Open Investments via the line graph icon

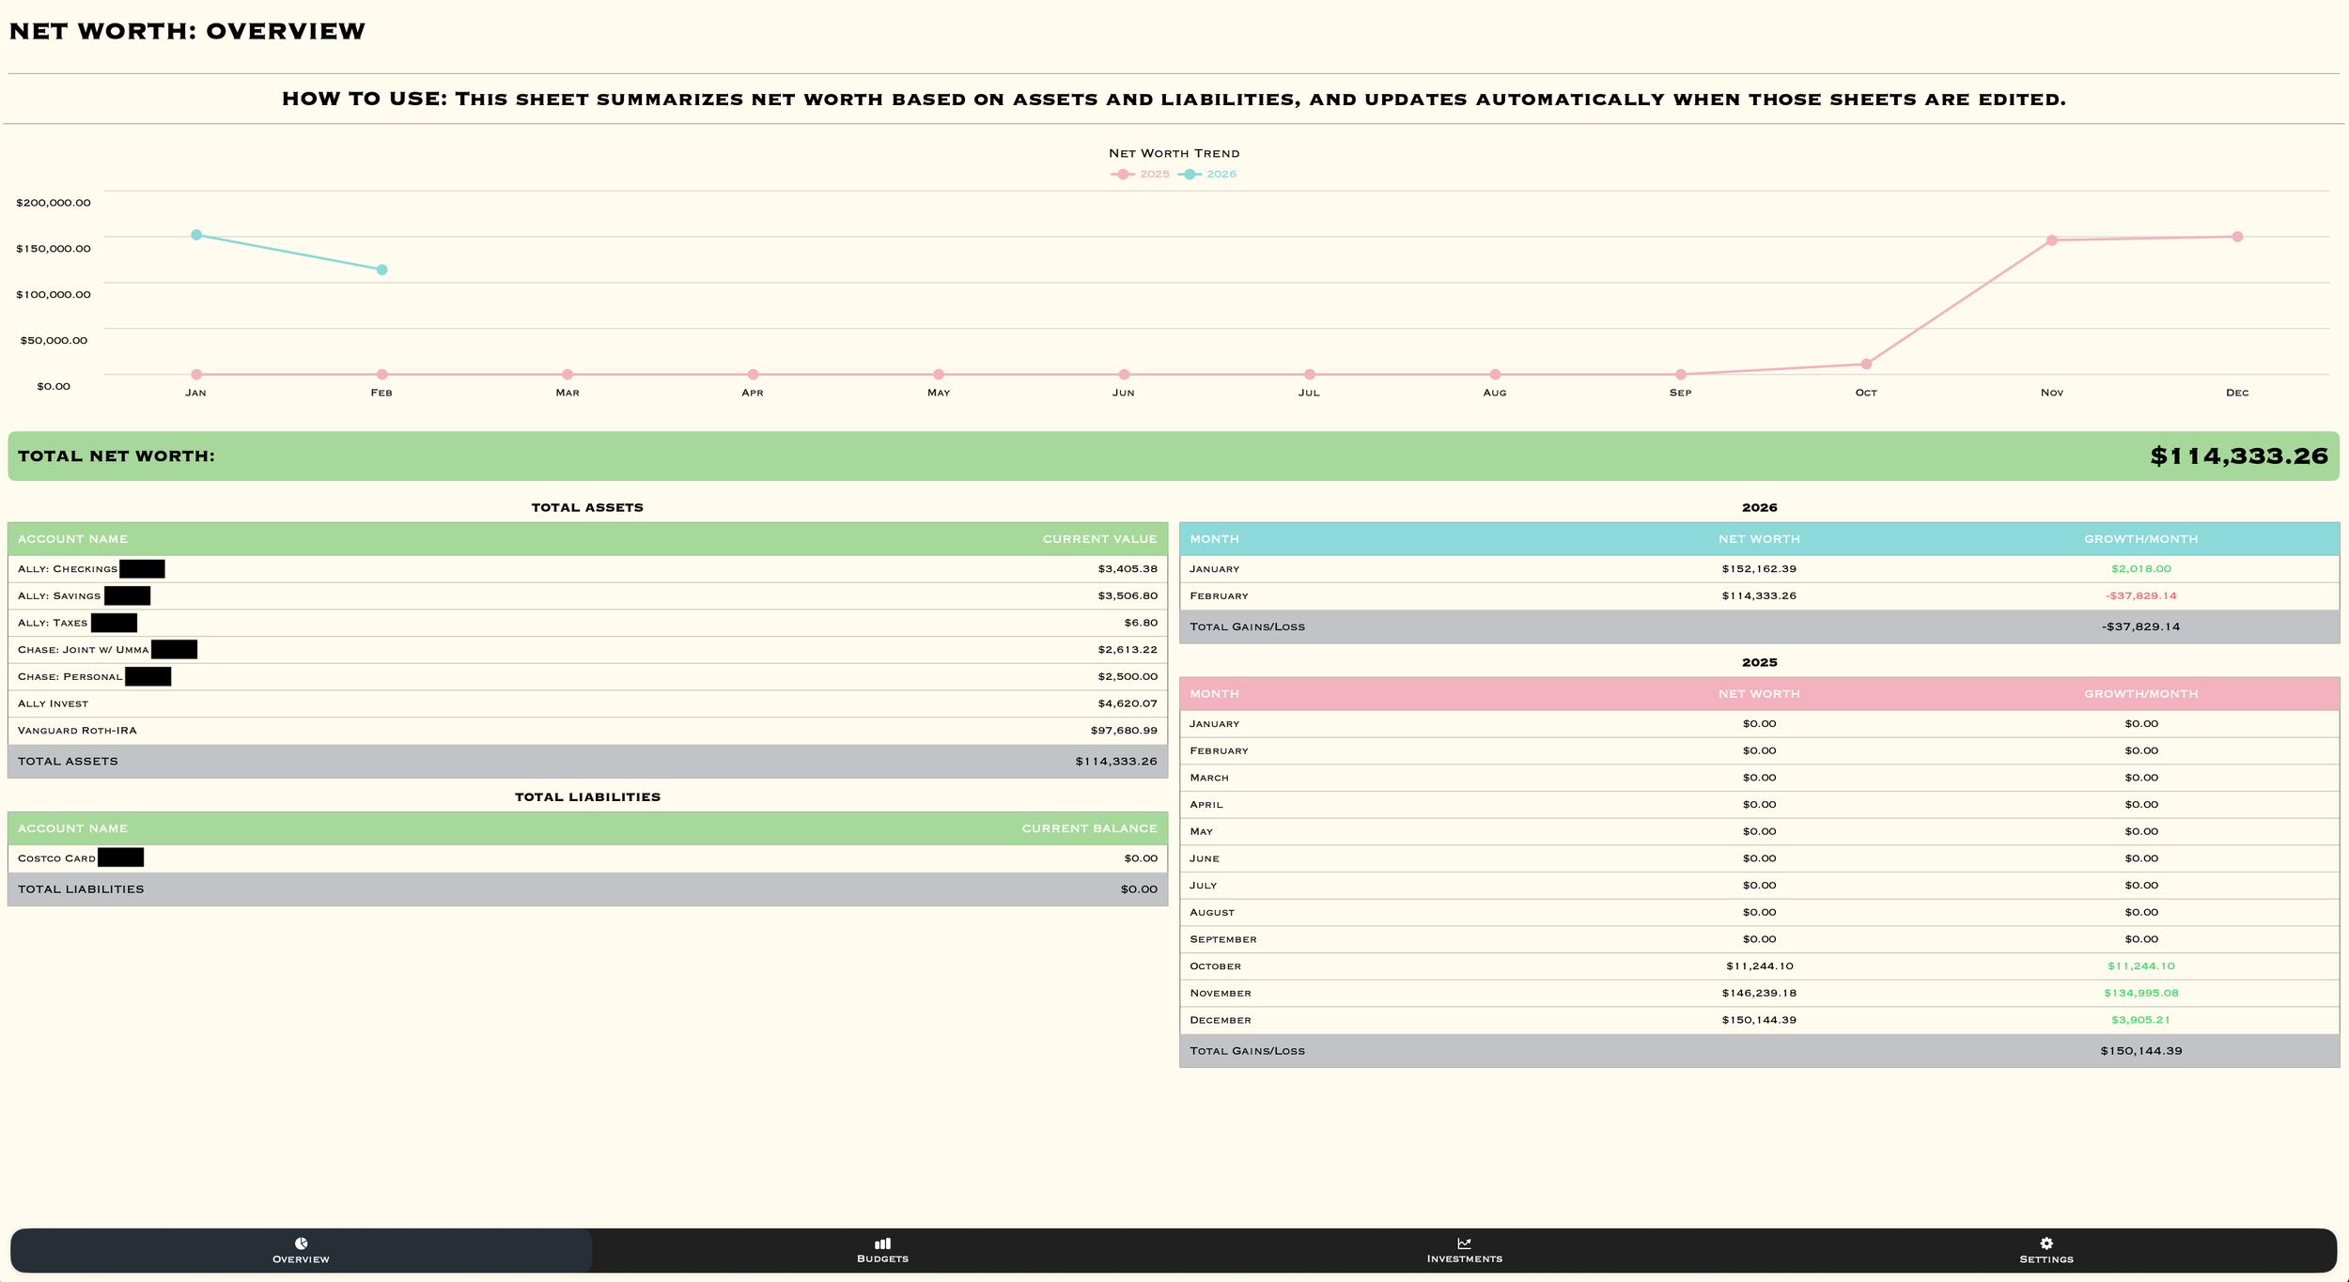(1464, 1243)
